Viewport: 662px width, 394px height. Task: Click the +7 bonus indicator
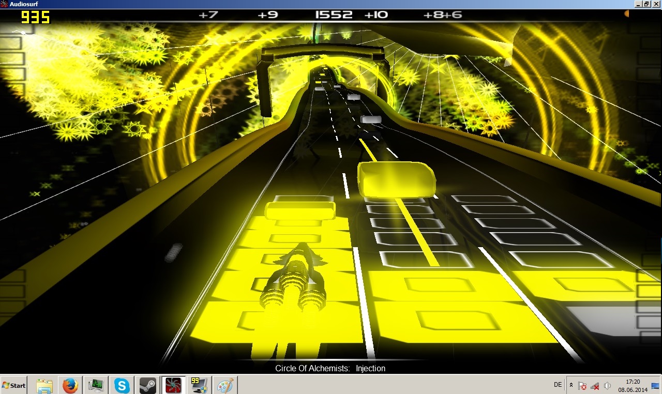coord(208,15)
